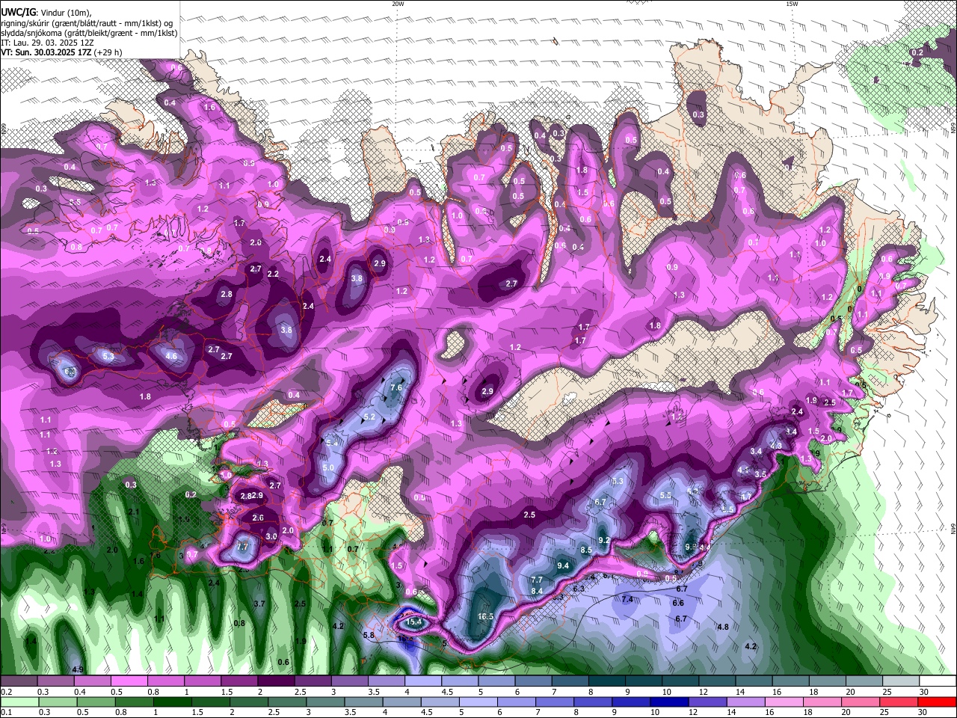
Task: Click the "rigning/skúrir (grænt/blátt/rautt" legend description line
Action: 86,23
